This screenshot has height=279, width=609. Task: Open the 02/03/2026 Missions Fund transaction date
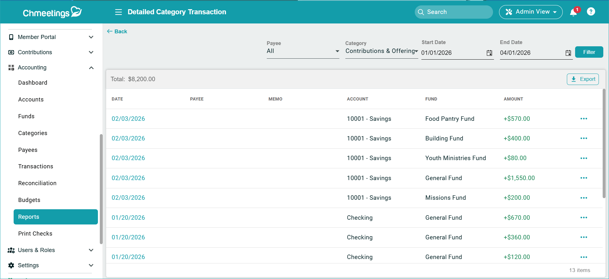click(128, 198)
